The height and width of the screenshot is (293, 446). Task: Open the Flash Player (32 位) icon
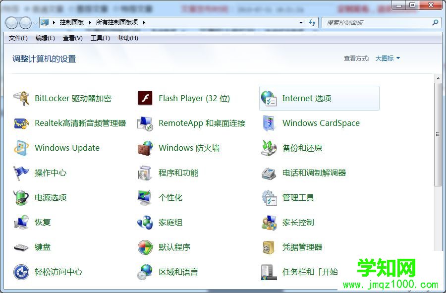[x=145, y=98]
